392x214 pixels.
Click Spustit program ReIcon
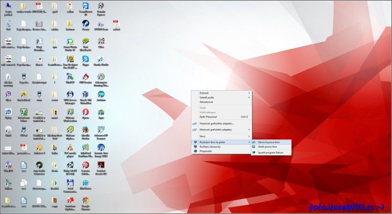271,152
